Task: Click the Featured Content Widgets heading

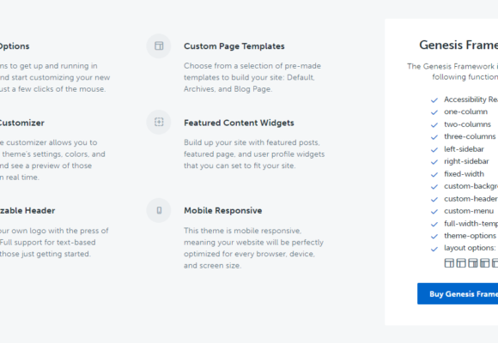Action: (x=239, y=123)
